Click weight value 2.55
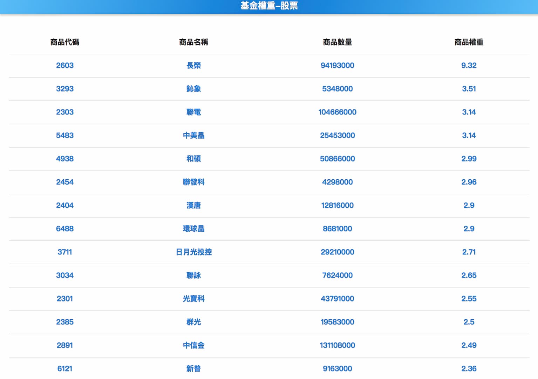538x379 pixels. pyautogui.click(x=469, y=299)
